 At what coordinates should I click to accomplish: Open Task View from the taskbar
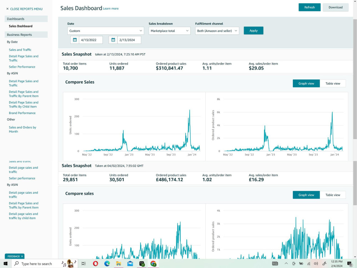(x=84, y=263)
